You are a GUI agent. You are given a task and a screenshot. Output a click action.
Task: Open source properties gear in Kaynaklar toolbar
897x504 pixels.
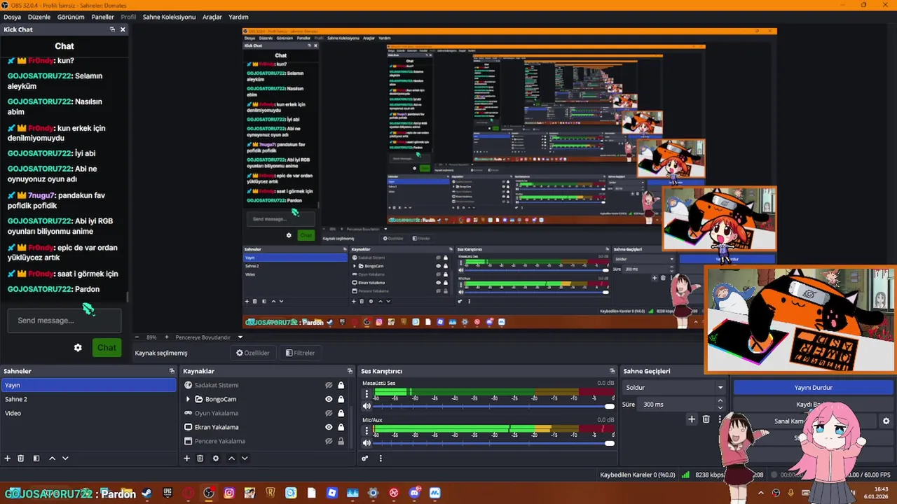point(216,458)
